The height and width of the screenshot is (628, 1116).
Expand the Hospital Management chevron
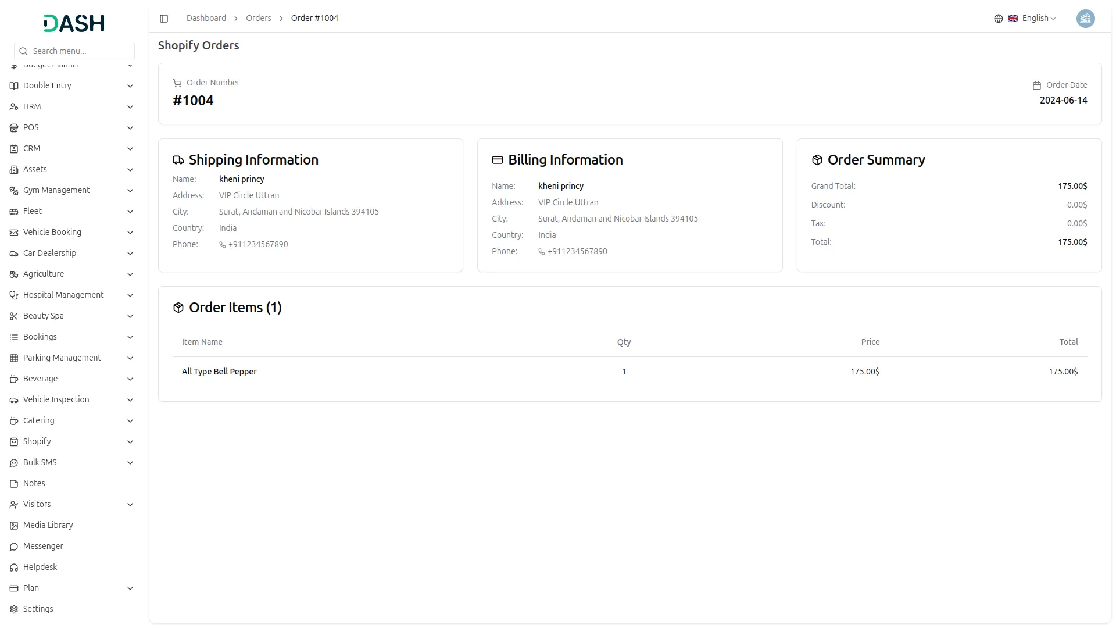tap(130, 295)
